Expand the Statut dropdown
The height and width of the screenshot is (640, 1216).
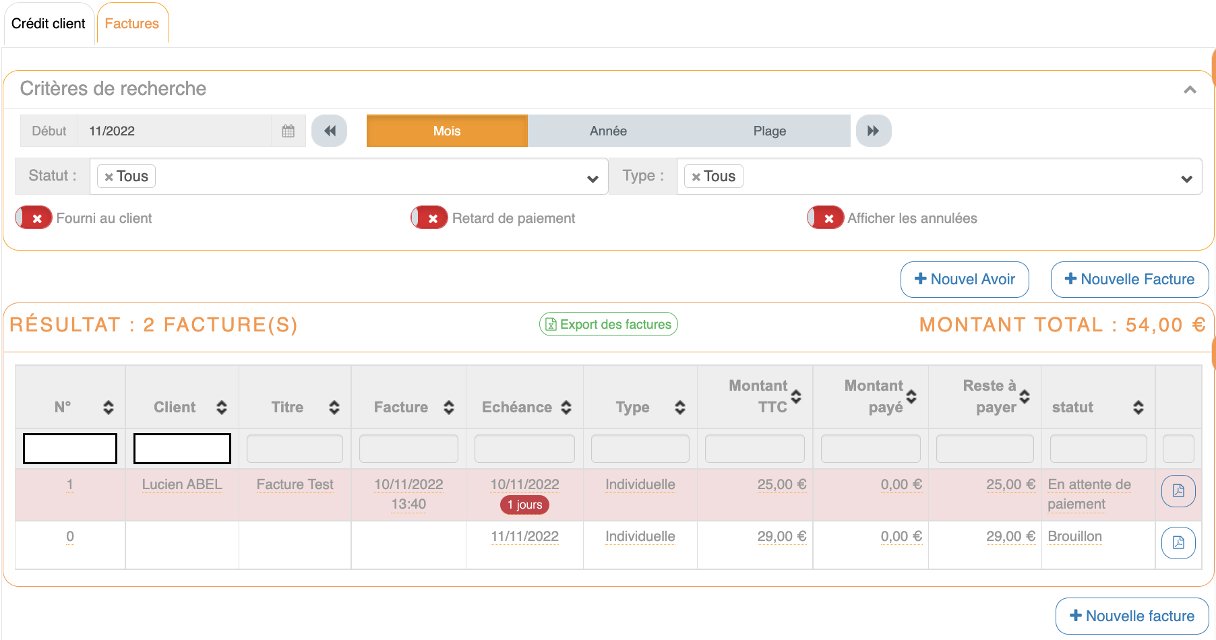pyautogui.click(x=592, y=179)
